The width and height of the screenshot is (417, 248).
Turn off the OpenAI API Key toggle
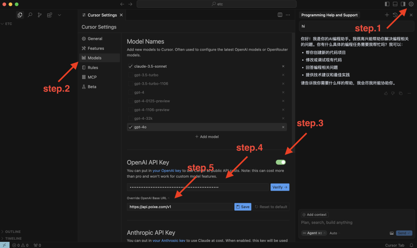pos(281,162)
